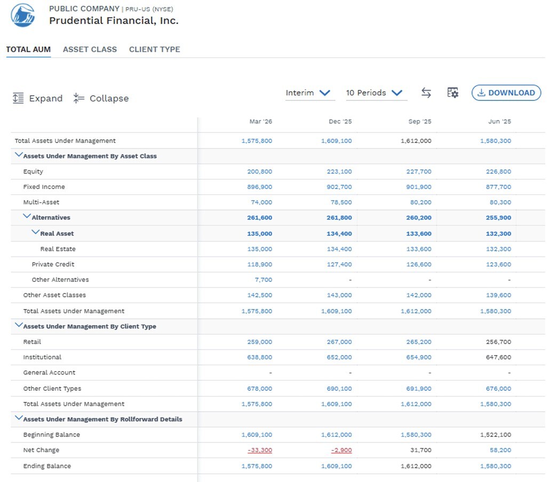Open Other Client Types value 691,900
The image size is (550, 482).
point(419,389)
